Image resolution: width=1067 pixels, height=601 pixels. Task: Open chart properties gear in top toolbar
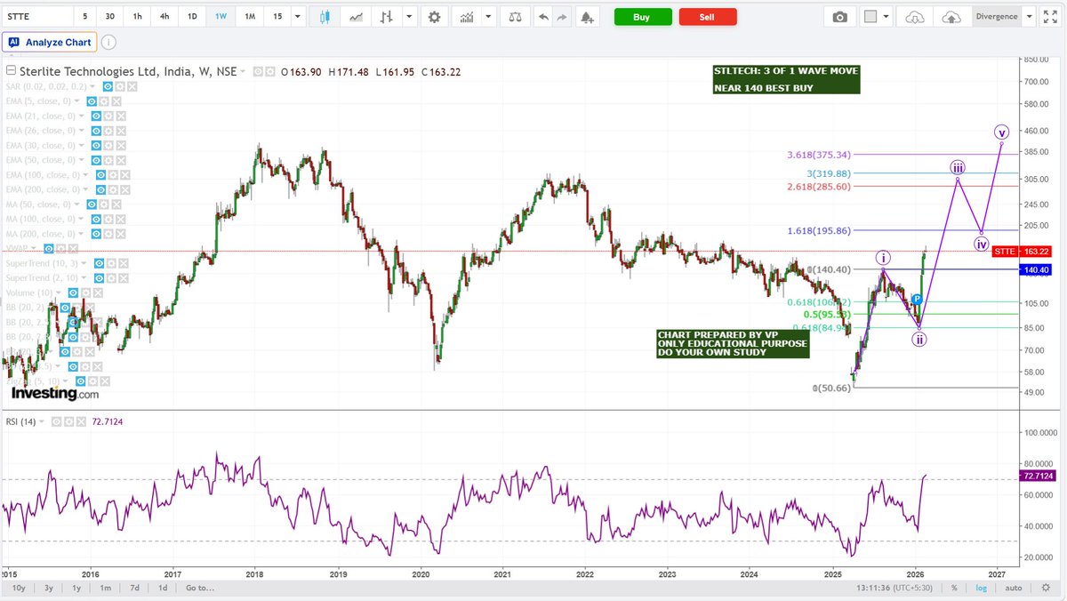tap(433, 17)
